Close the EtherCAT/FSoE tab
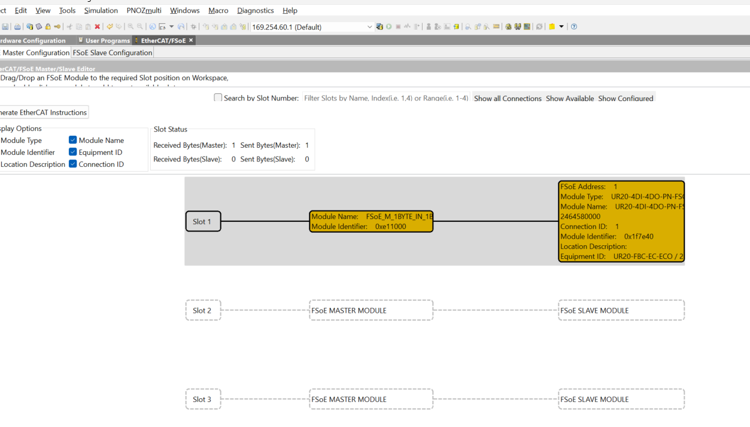The height and width of the screenshot is (427, 750). pos(191,40)
